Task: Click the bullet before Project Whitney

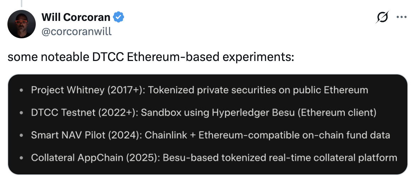Action: point(22,91)
